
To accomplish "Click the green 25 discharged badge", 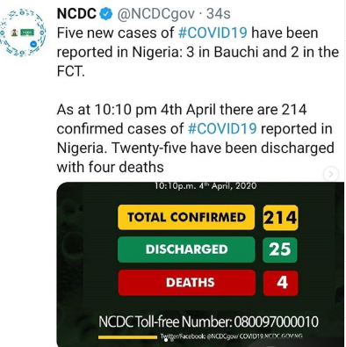I will [280, 249].
